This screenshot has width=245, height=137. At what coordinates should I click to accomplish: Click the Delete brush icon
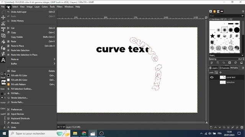[230, 63]
